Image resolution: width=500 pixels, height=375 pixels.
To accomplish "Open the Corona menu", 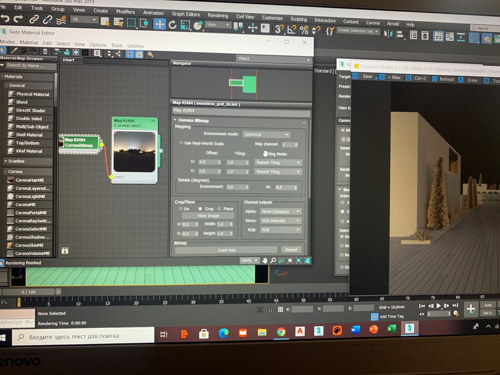I will coord(373,23).
